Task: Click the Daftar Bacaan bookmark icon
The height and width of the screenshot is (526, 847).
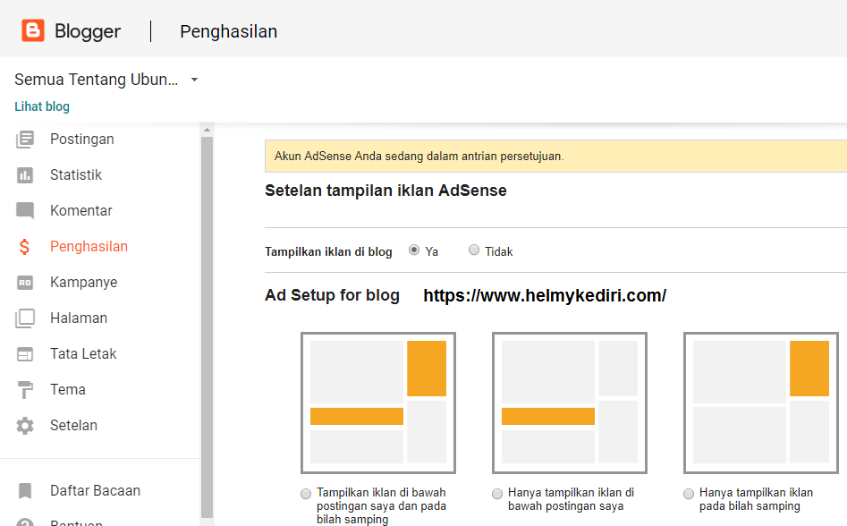Action: pos(25,491)
